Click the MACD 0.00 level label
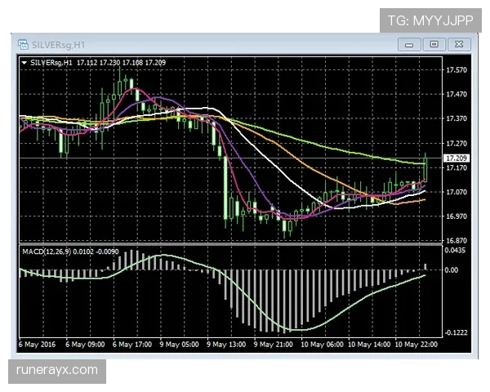 click(451, 270)
